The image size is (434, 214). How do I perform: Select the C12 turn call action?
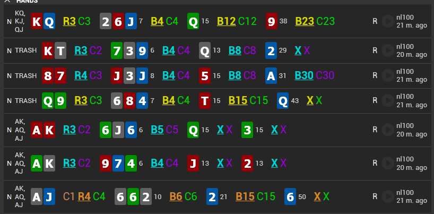click(247, 21)
